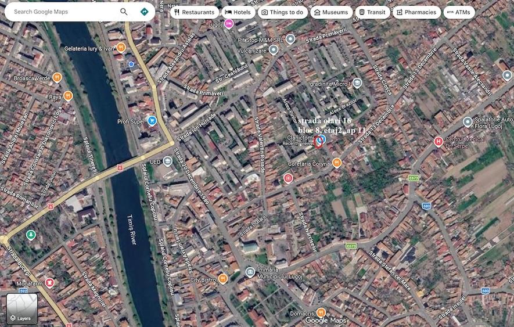Click the Strada 20 Decembrie 1989 label
Image resolution: width=514 pixels, height=327 pixels.
click(191, 176)
